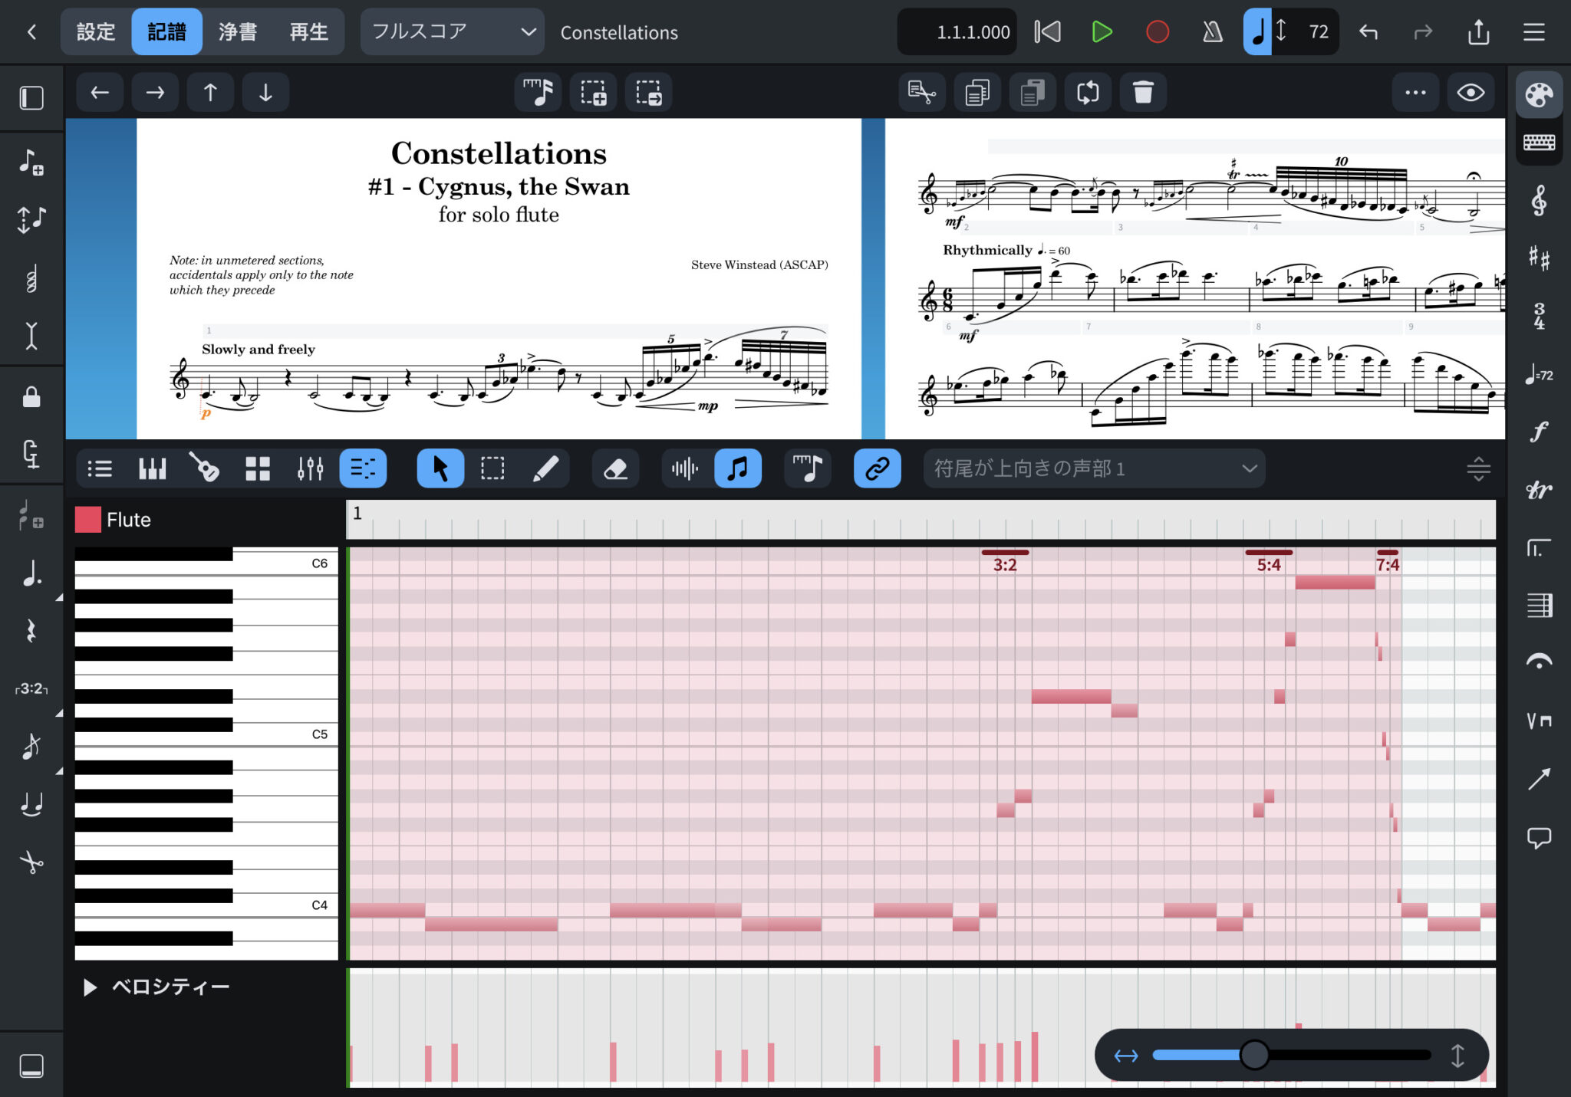This screenshot has height=1097, width=1571.
Task: Open the フルスコア layout dropdown
Action: [x=451, y=31]
